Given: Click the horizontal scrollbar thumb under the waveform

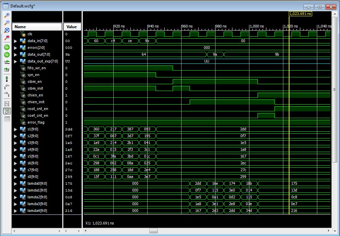Looking at the screenshot, I should pos(153,231).
